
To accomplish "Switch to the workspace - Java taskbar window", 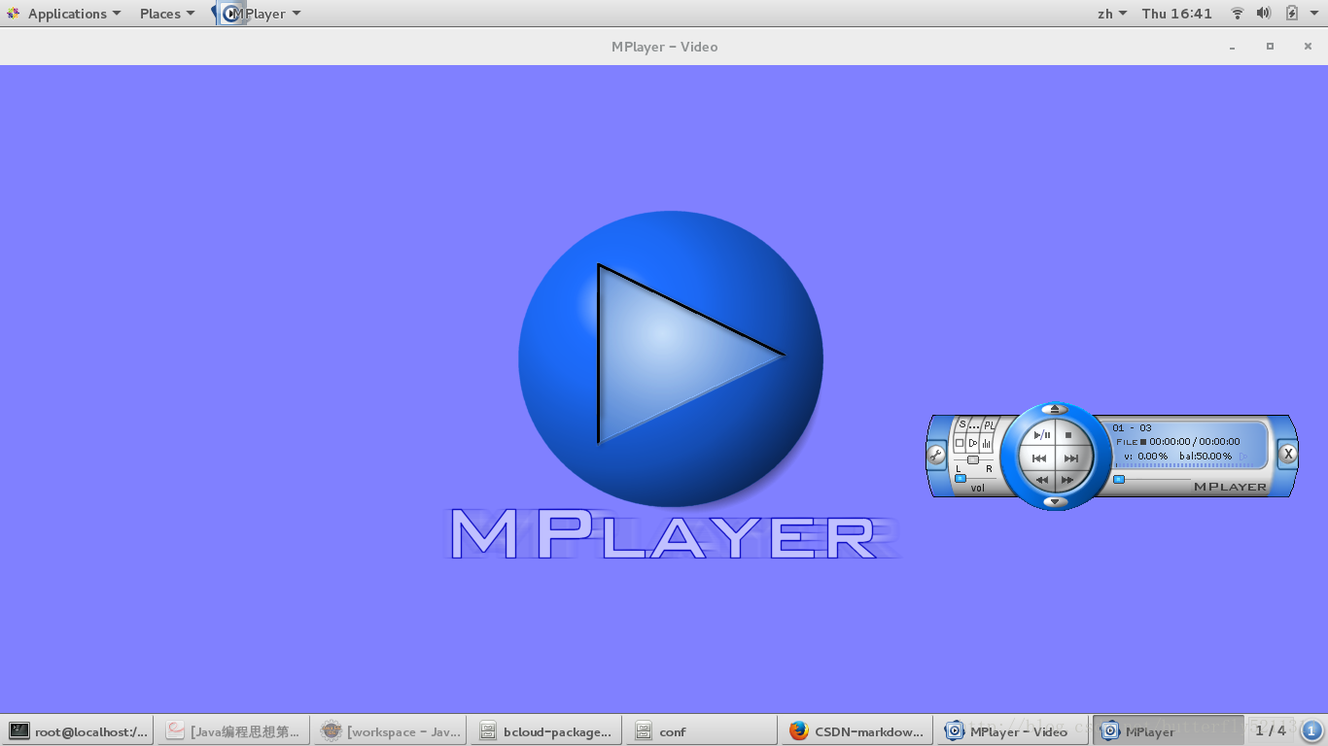I will click(391, 731).
